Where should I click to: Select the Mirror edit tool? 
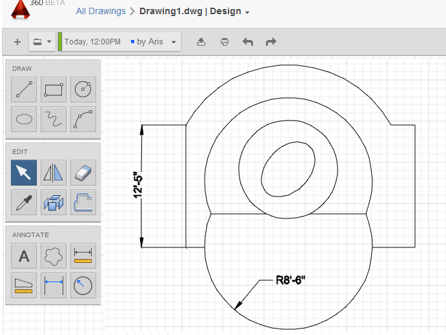point(54,172)
